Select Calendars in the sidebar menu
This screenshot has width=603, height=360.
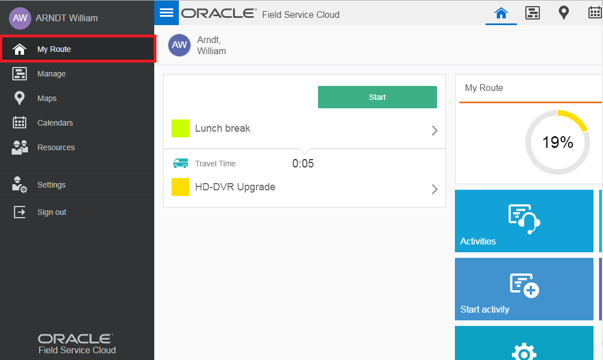click(77, 123)
